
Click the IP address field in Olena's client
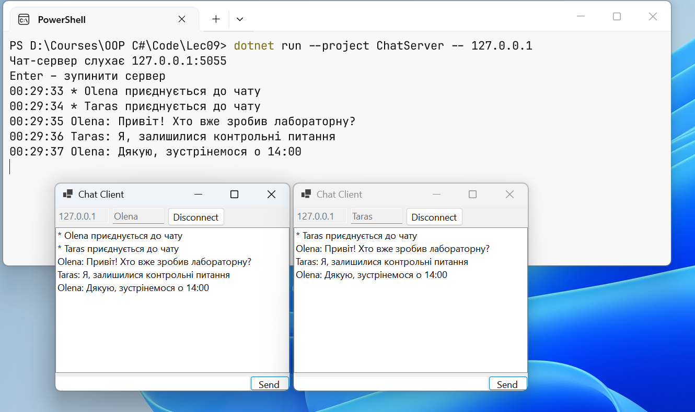83,216
